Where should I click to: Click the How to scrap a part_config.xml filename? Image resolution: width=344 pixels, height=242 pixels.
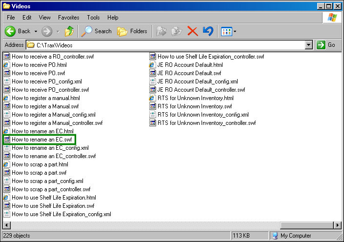pyautogui.click(x=48, y=181)
